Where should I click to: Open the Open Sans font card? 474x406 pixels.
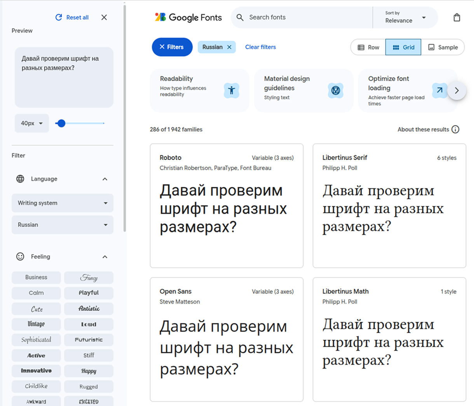(227, 339)
